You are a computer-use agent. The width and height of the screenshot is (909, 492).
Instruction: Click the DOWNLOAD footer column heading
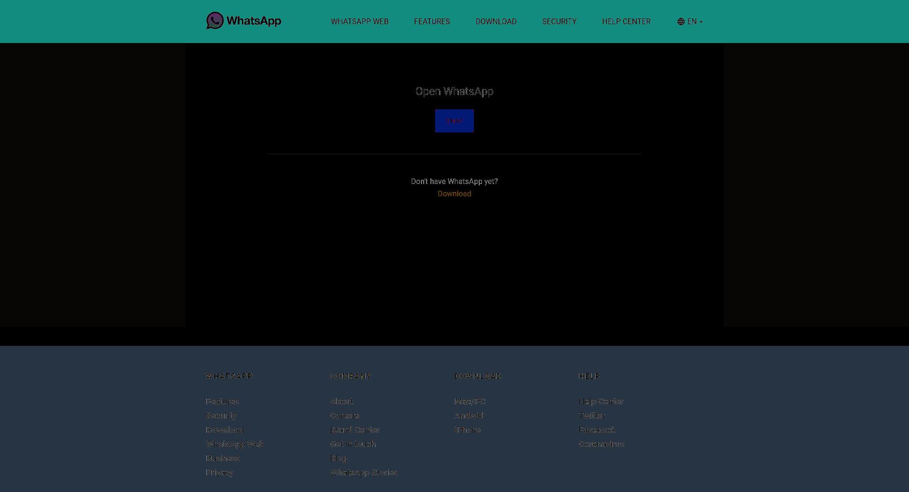478,376
